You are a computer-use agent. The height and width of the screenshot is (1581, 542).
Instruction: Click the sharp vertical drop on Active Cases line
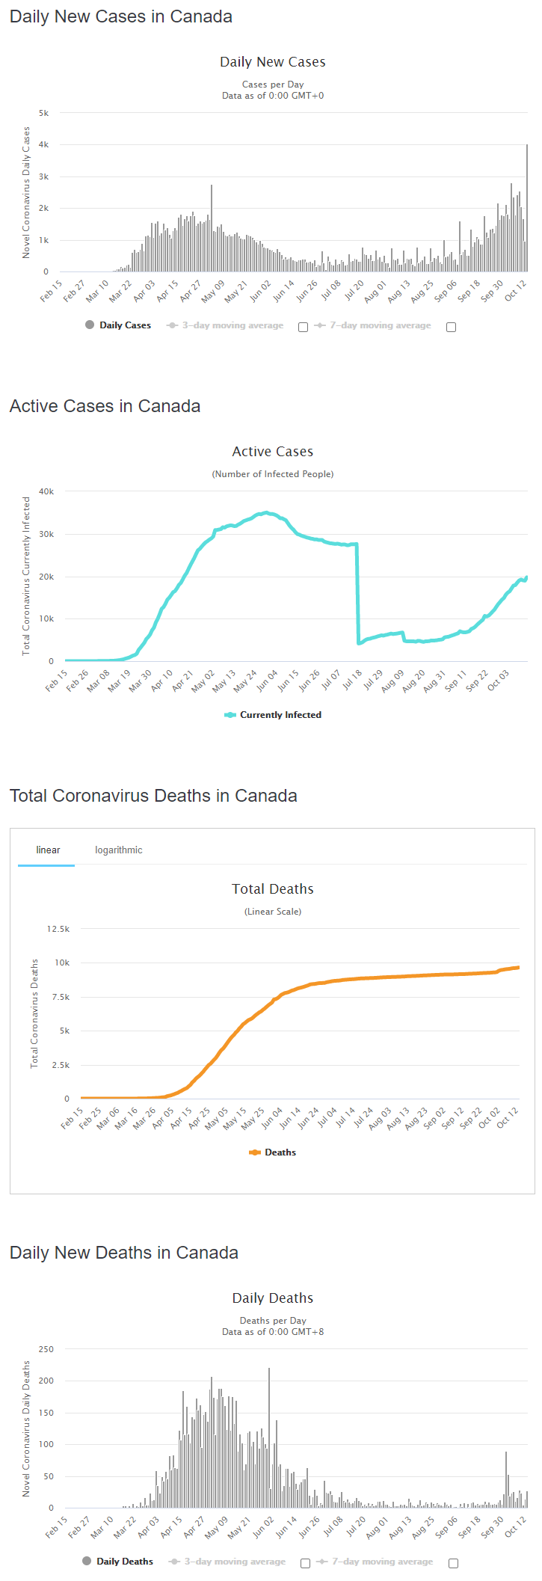click(358, 591)
